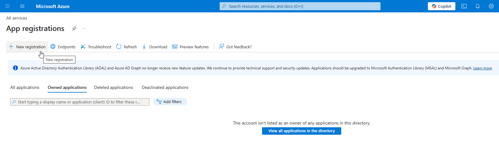This screenshot has height=144, width=499.
Task: Open Deactivated applications tab
Action: click(x=165, y=88)
